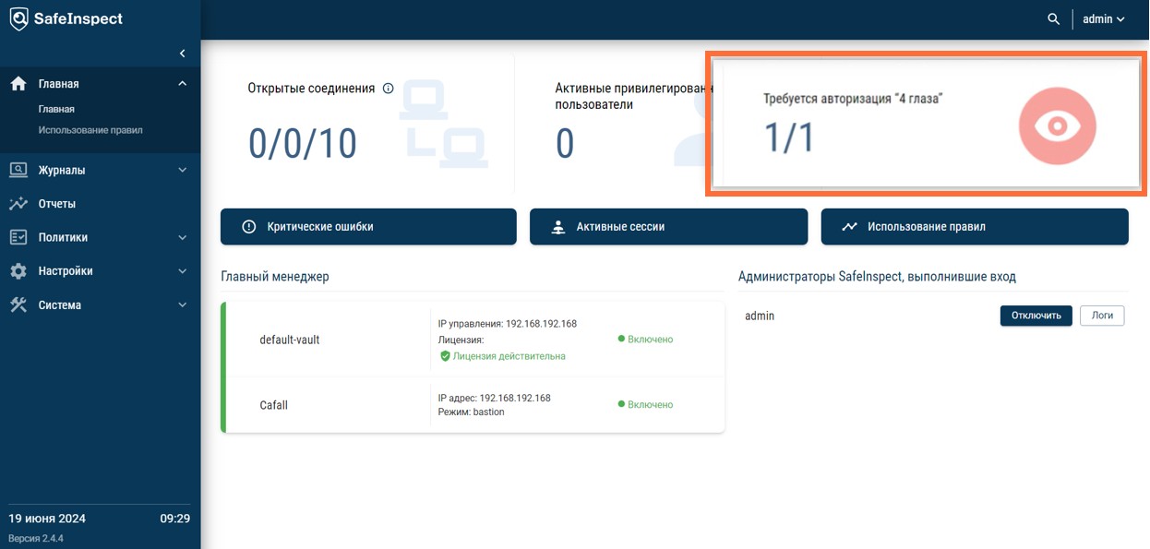This screenshot has height=549, width=1150.
Task: Click the Настройки gear icon
Action: click(18, 271)
